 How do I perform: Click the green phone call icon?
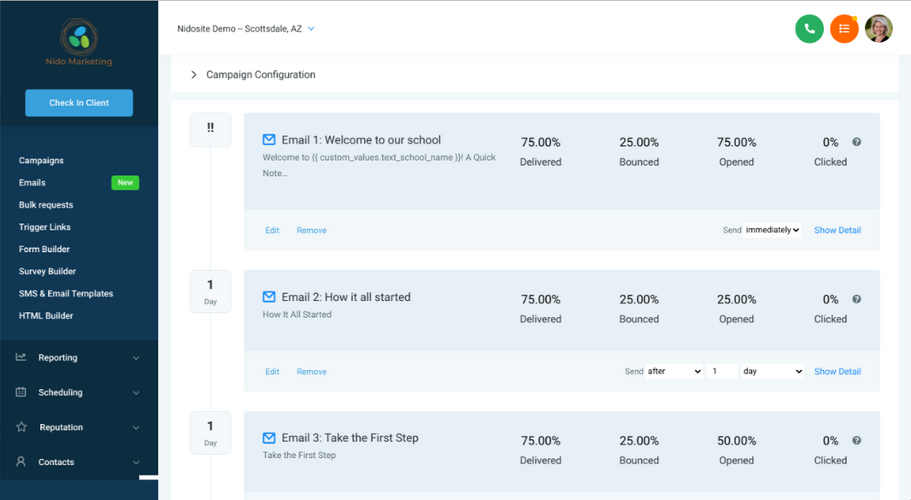[x=809, y=29]
